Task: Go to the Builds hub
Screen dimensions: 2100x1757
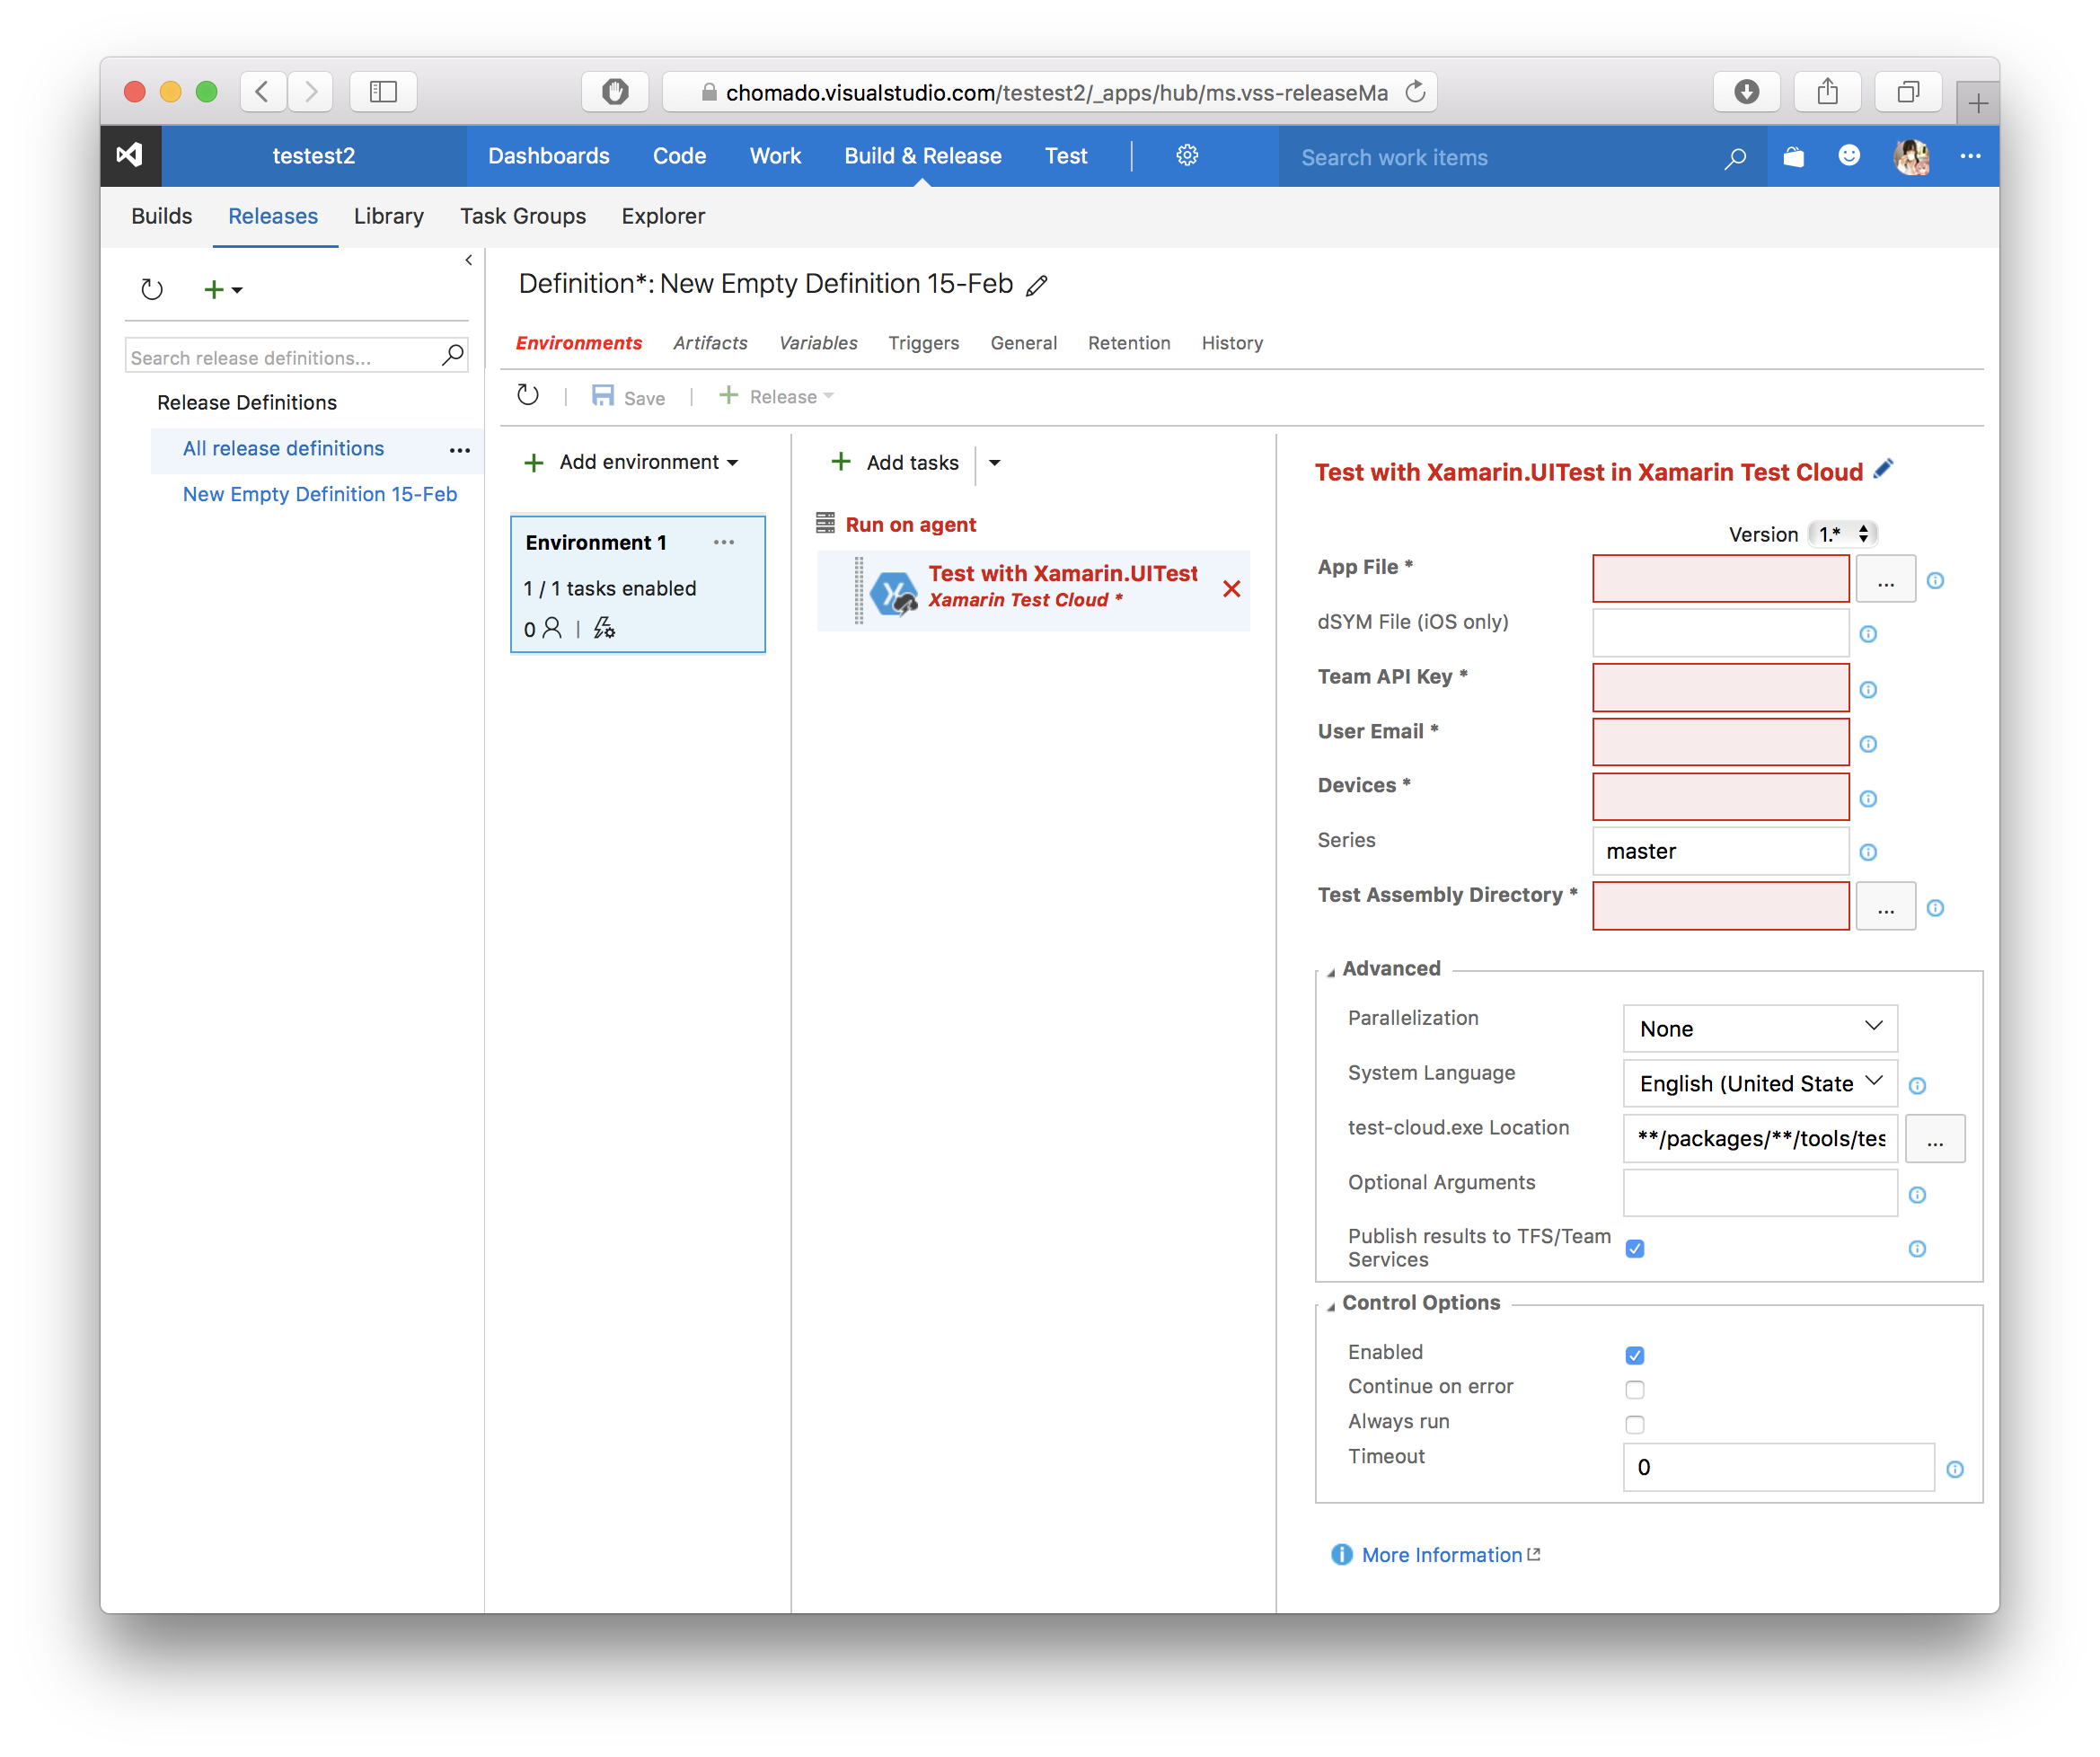Action: coord(161,216)
